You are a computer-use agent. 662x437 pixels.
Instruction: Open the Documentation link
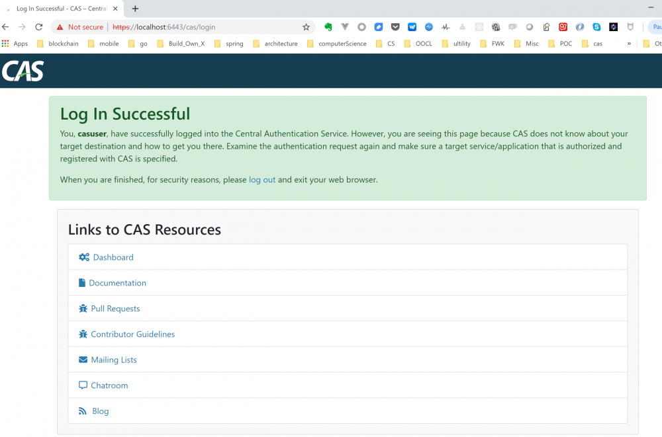117,283
